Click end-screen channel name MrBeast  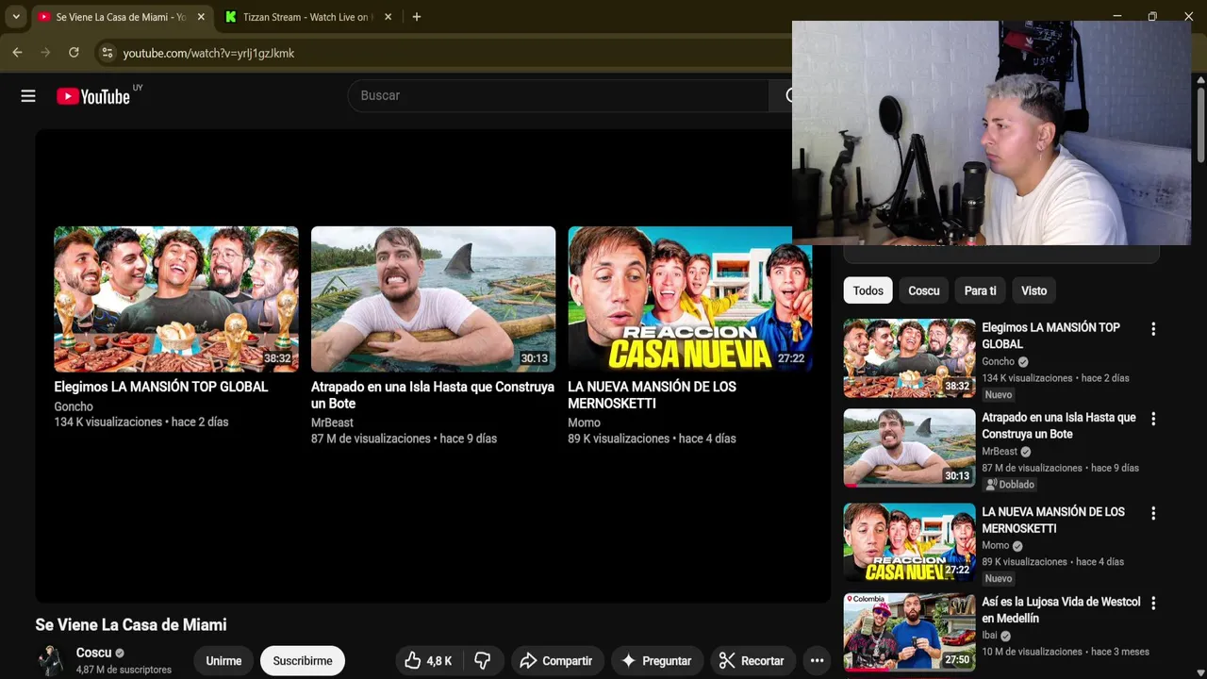click(x=332, y=422)
